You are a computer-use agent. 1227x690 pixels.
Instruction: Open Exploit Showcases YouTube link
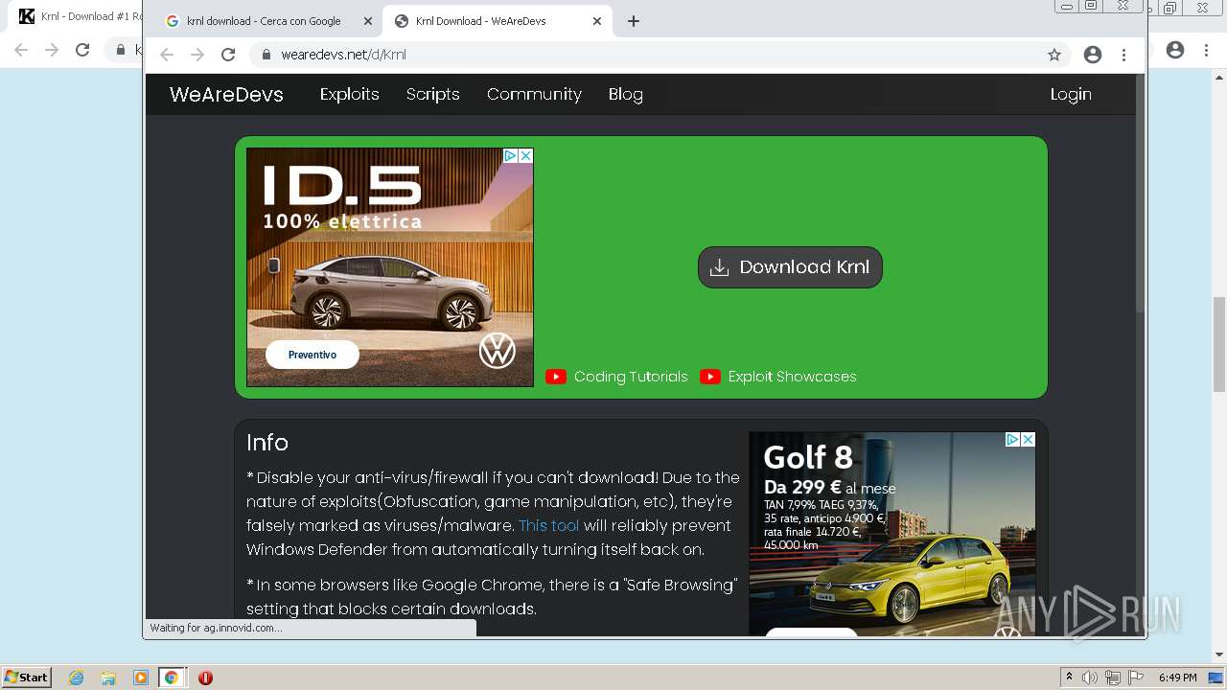point(792,377)
